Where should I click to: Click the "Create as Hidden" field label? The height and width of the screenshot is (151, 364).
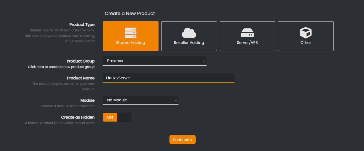tap(78, 117)
